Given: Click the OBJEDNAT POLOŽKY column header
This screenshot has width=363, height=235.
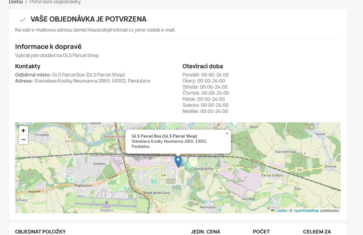Looking at the screenshot, I should [x=40, y=232].
